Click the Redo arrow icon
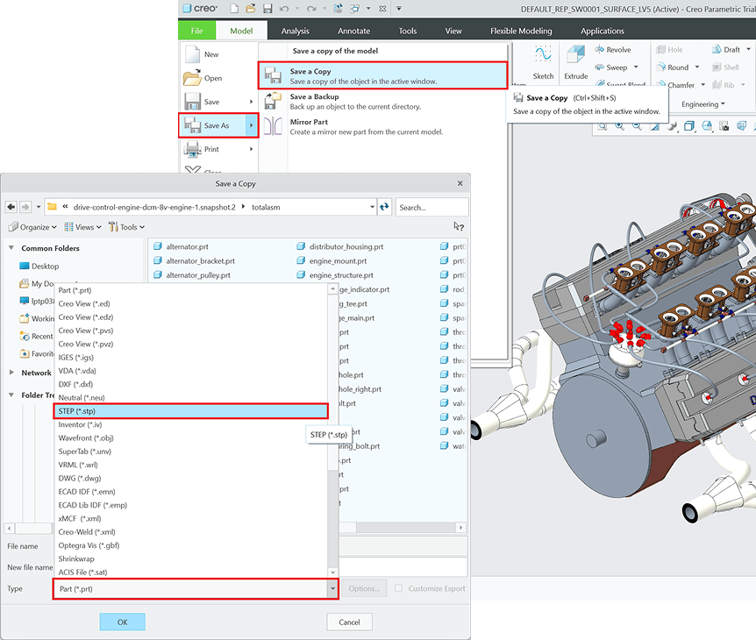756x640 pixels. pos(311,9)
